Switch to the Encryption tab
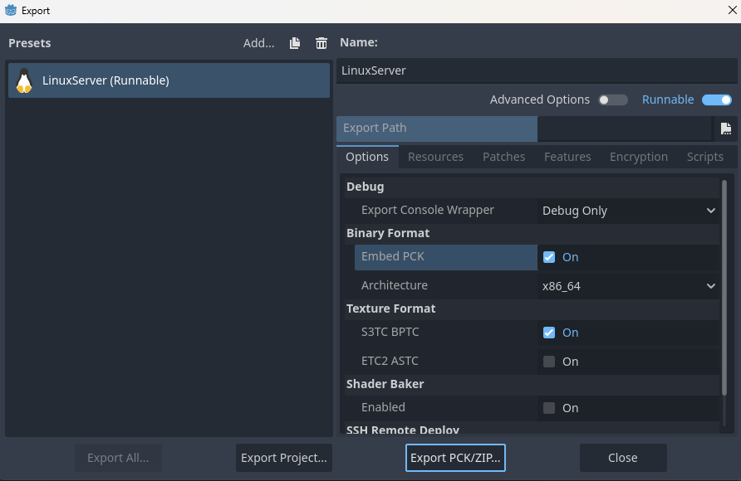This screenshot has height=481, width=741. [x=638, y=157]
